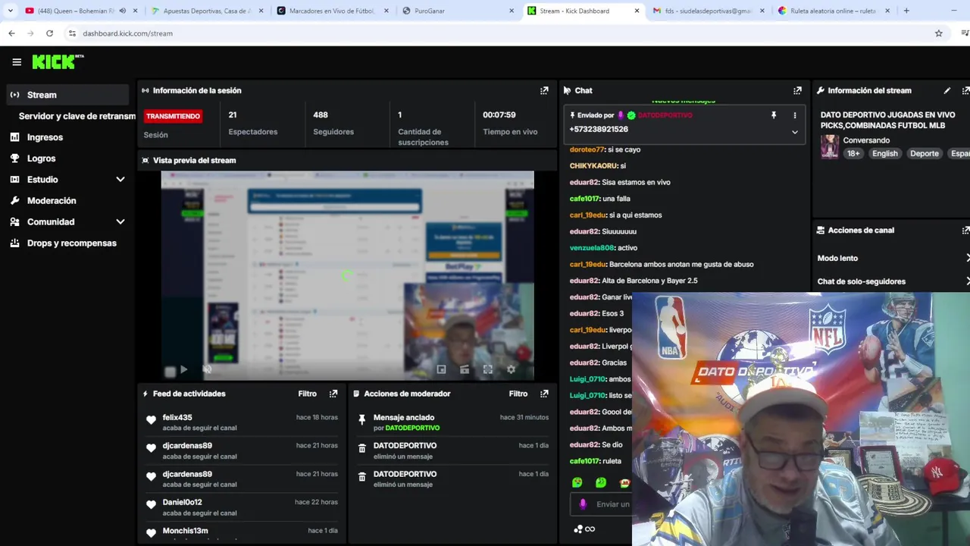Switch to the Queen Bohemian Rhapsody tab
The image size is (970, 546).
(80, 11)
